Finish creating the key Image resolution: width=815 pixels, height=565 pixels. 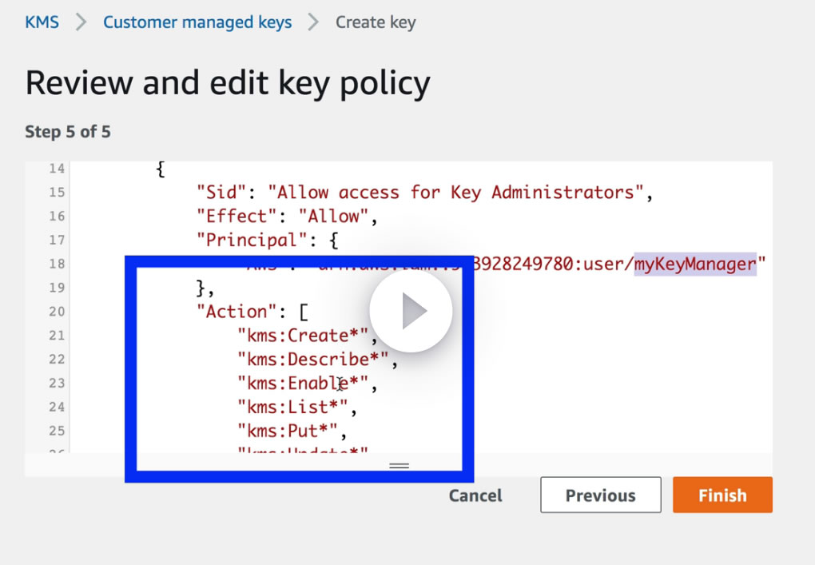pos(722,495)
